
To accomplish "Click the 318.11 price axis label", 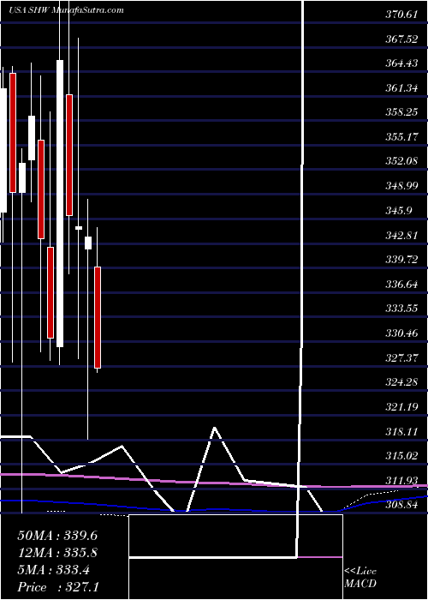I will tap(402, 432).
